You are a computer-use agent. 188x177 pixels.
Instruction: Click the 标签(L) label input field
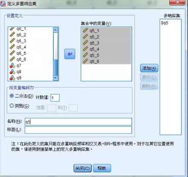(78, 130)
